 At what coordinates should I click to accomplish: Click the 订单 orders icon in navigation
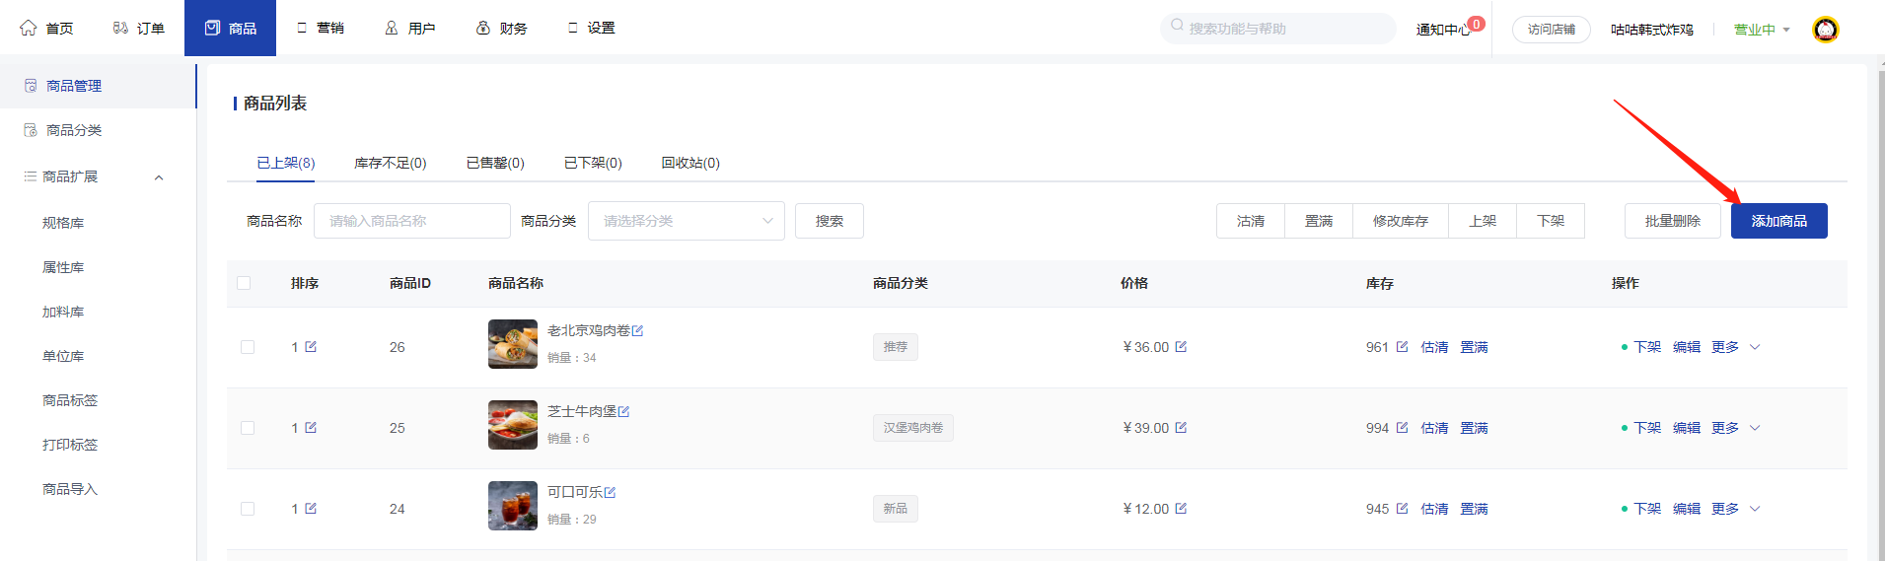[x=120, y=28]
